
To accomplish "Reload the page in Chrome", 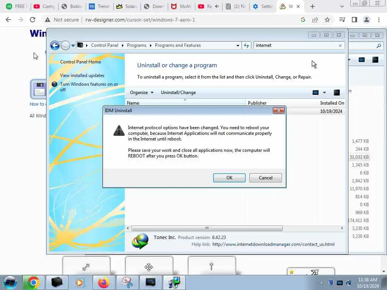I will [33, 20].
